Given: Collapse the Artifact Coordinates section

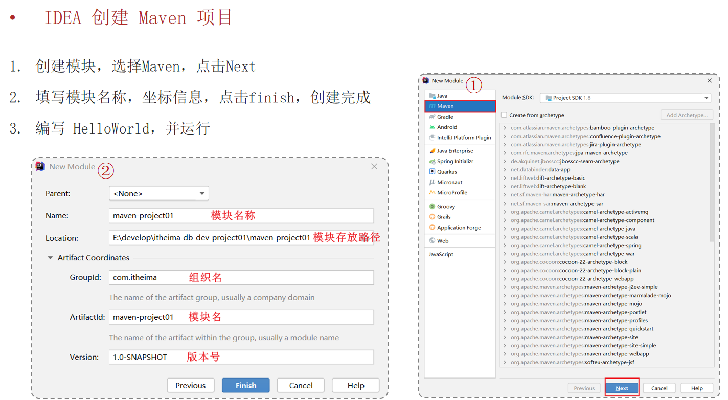Looking at the screenshot, I should coord(50,258).
